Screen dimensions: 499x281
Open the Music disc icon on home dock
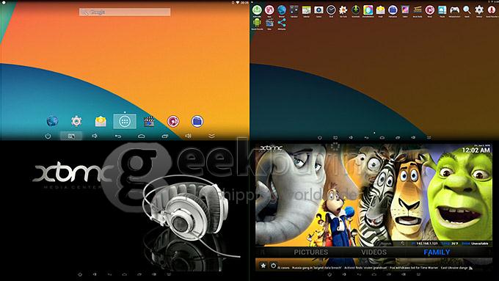(173, 121)
